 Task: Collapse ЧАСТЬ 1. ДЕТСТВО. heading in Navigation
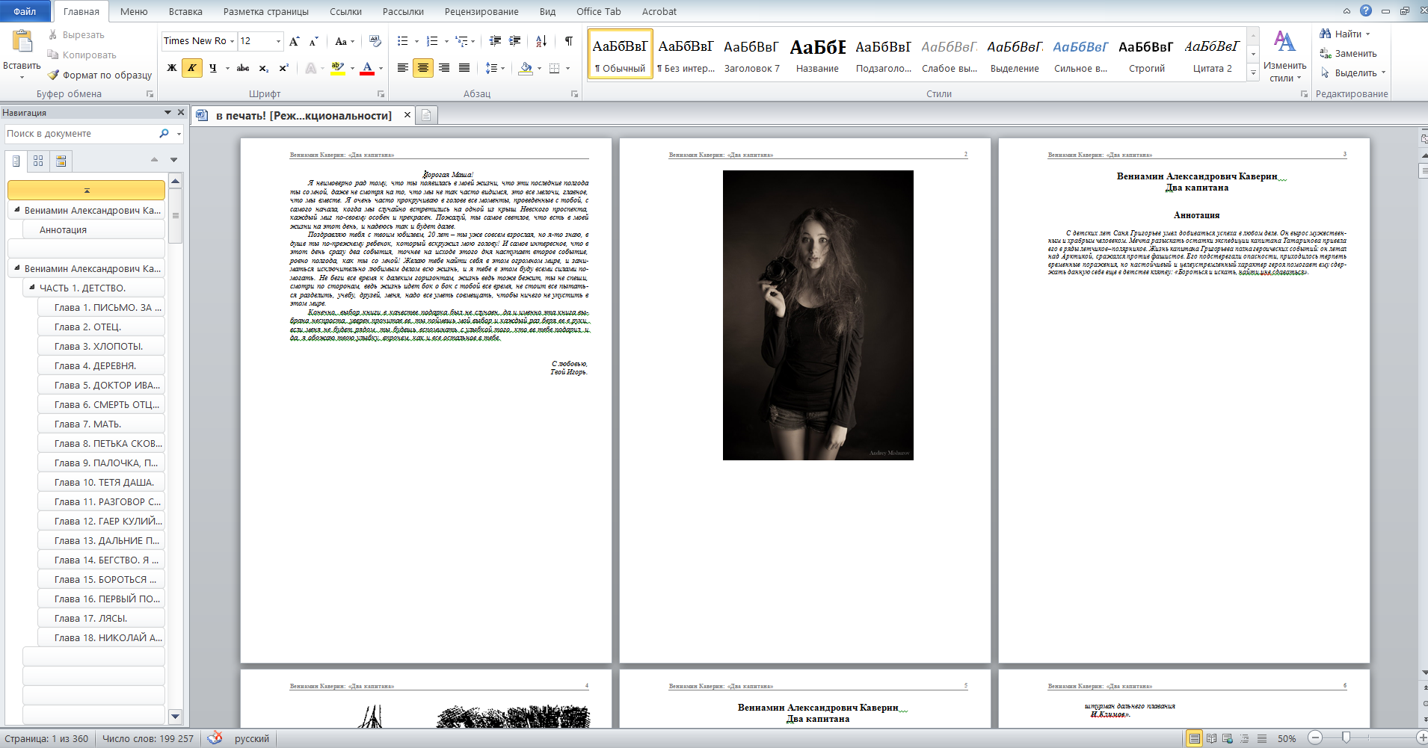[x=31, y=287]
